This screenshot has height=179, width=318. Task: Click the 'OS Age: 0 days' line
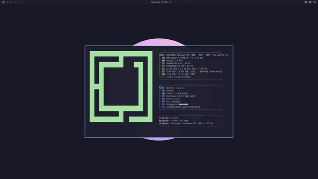point(168,118)
